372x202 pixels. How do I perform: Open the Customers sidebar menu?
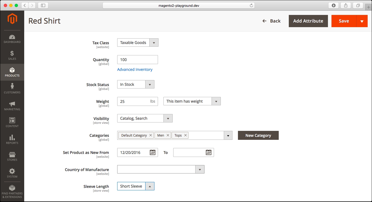(12, 89)
